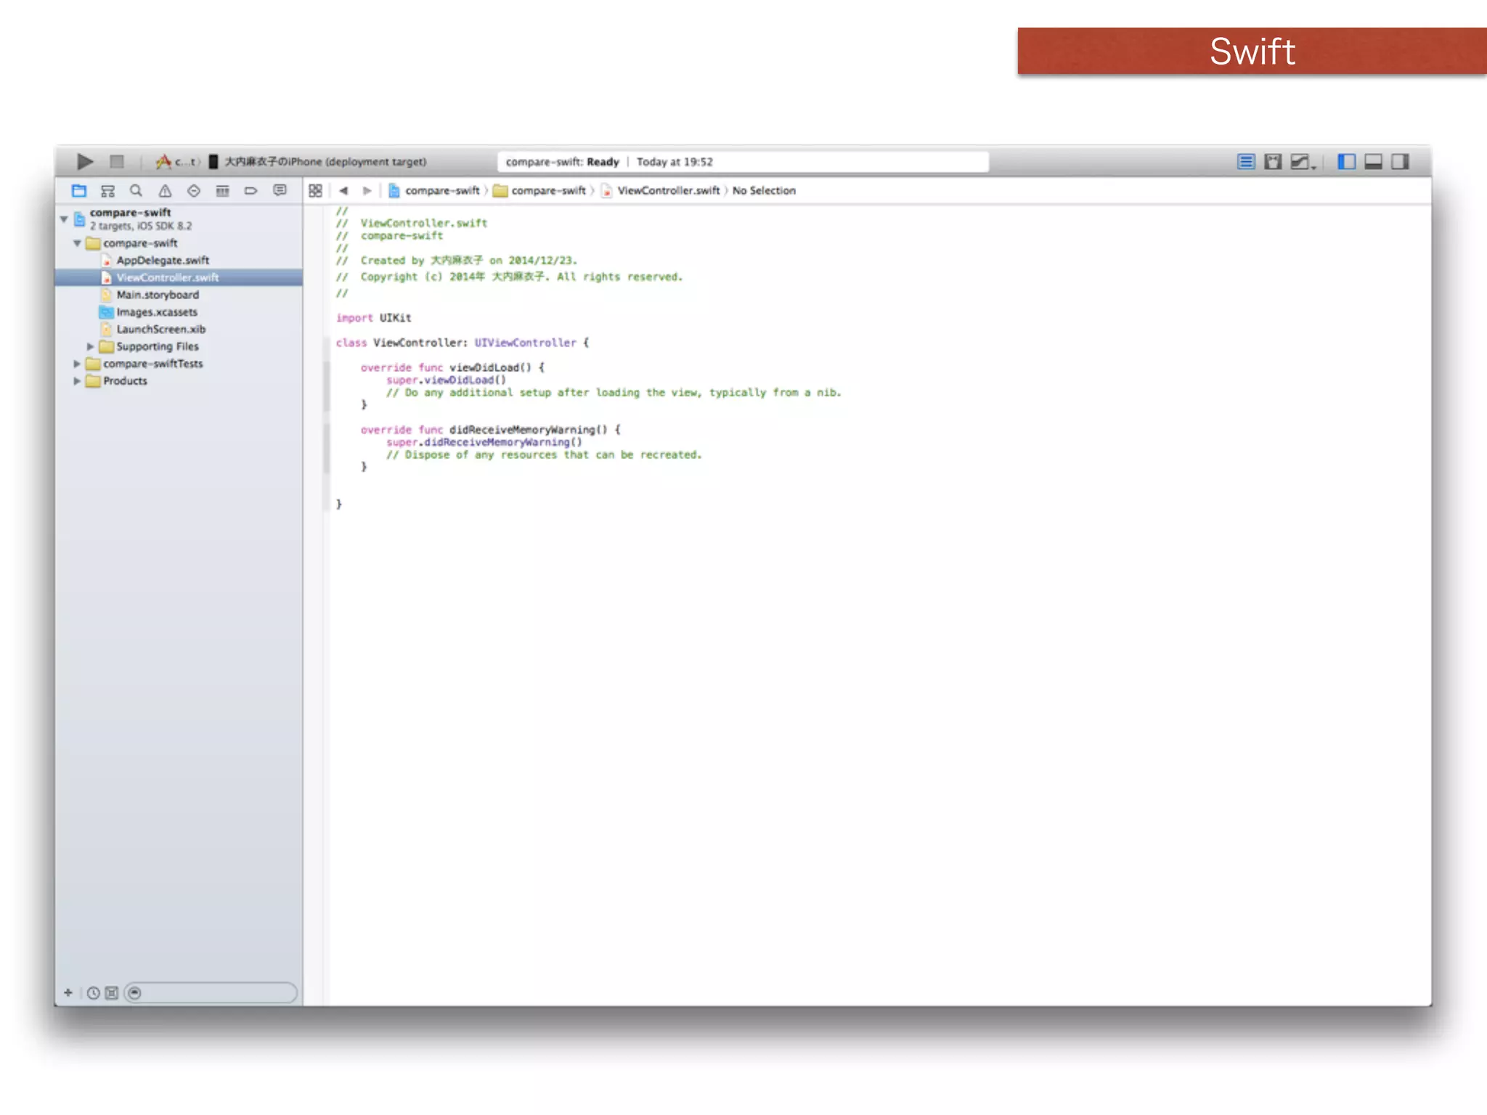The image size is (1487, 1115).
Task: Click the super.didReceiveMemoryWarning() call
Action: coord(484,443)
